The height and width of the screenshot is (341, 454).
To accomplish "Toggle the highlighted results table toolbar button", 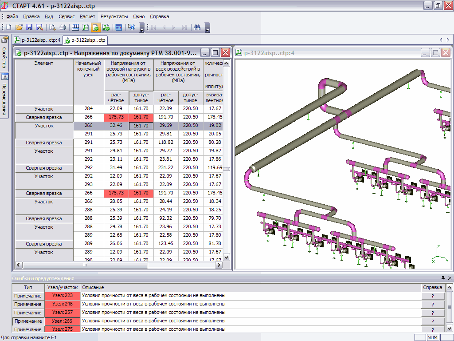I will pos(95,27).
